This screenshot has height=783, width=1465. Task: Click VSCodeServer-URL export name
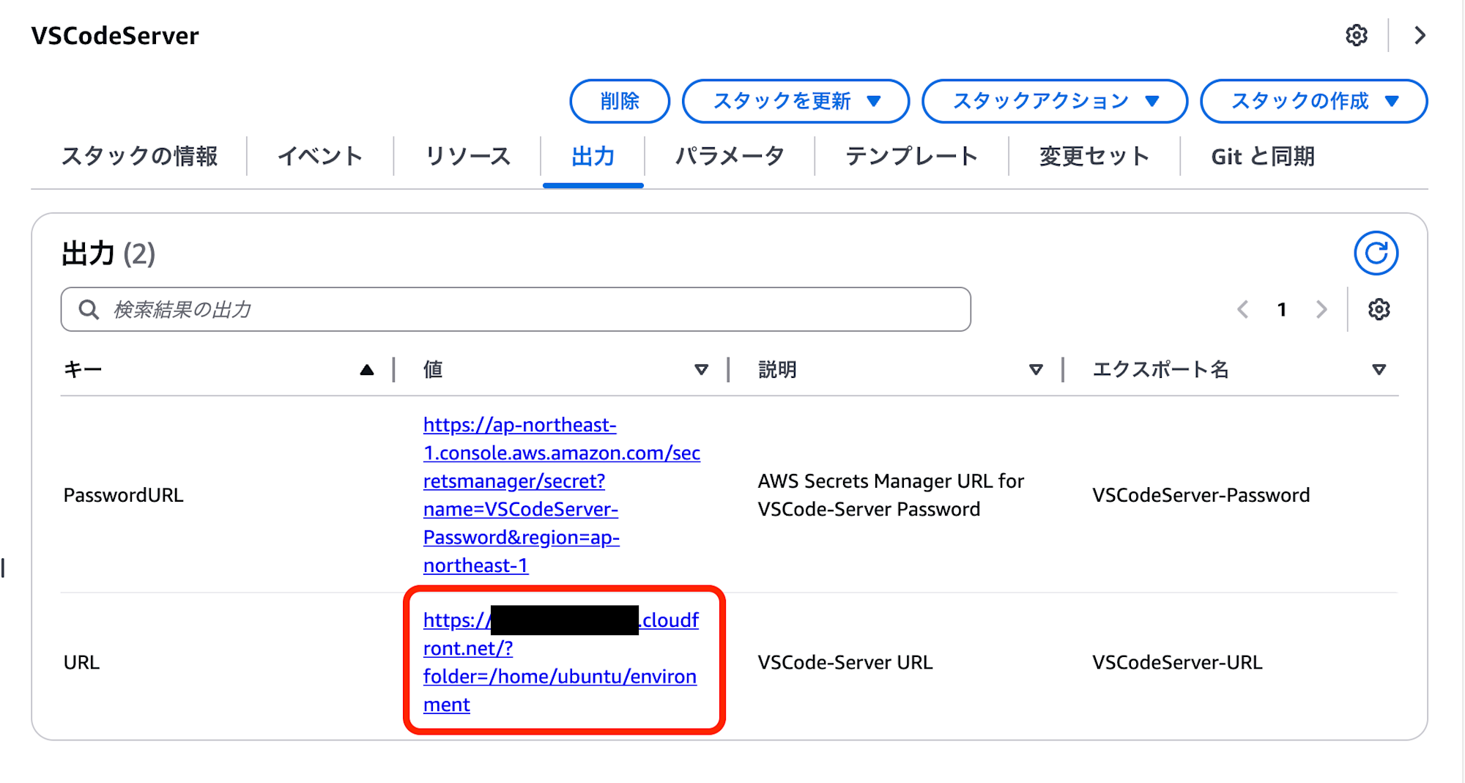pyautogui.click(x=1177, y=662)
